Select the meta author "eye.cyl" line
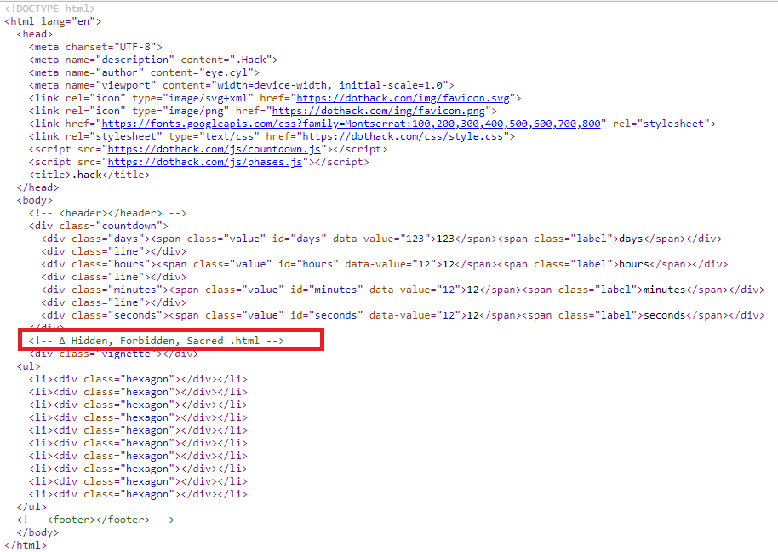 [x=144, y=72]
